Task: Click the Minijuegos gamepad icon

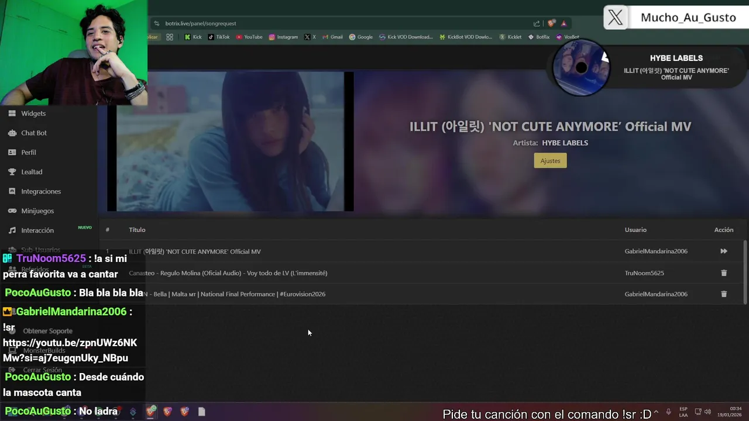Action: pyautogui.click(x=12, y=210)
